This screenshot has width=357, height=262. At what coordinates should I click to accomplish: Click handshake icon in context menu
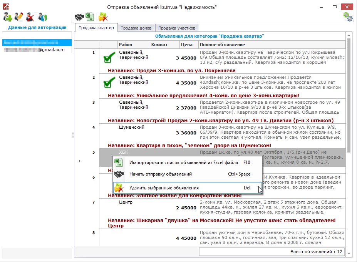[119, 174]
